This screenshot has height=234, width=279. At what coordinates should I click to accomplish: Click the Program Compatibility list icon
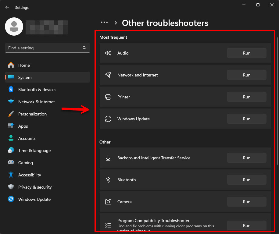[108, 225]
